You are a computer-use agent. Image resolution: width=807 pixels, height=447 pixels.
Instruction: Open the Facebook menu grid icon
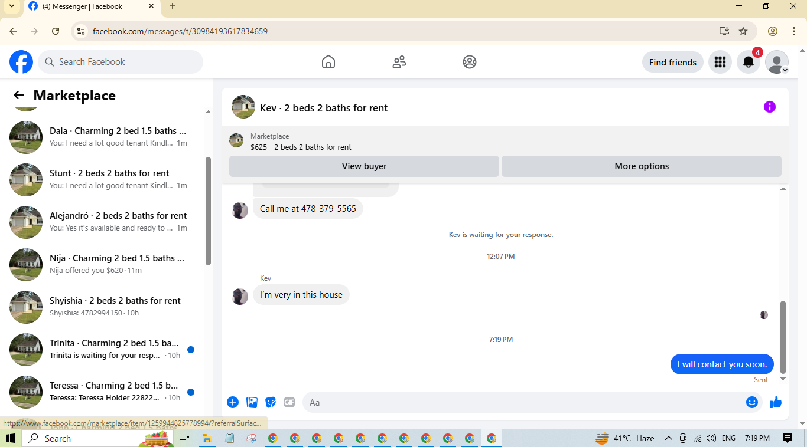720,62
